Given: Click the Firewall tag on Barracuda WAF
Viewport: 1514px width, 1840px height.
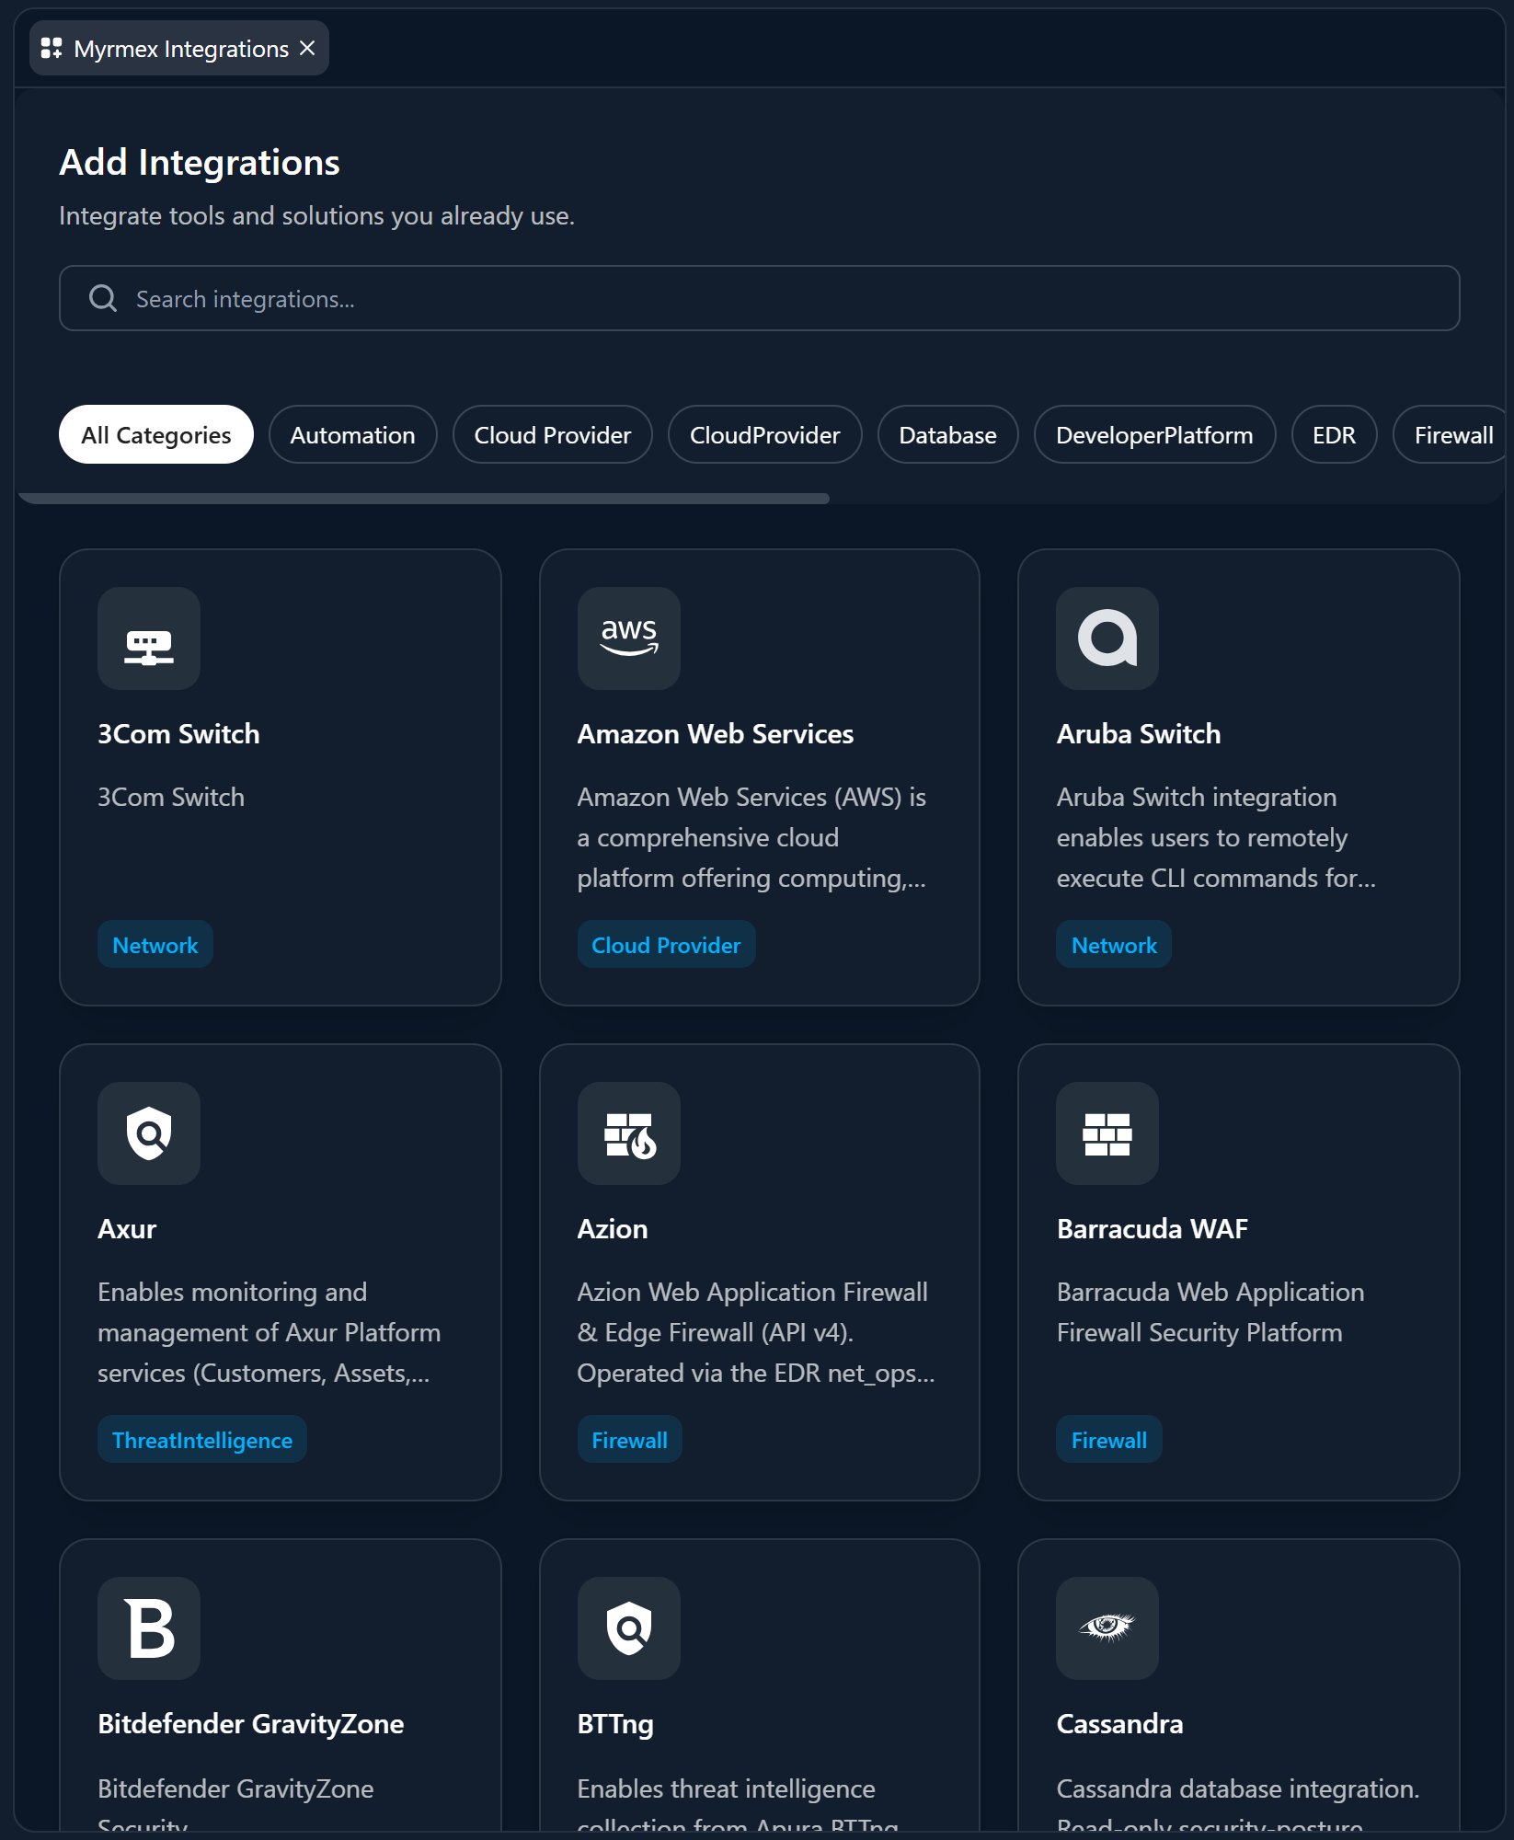Looking at the screenshot, I should click(x=1109, y=1440).
